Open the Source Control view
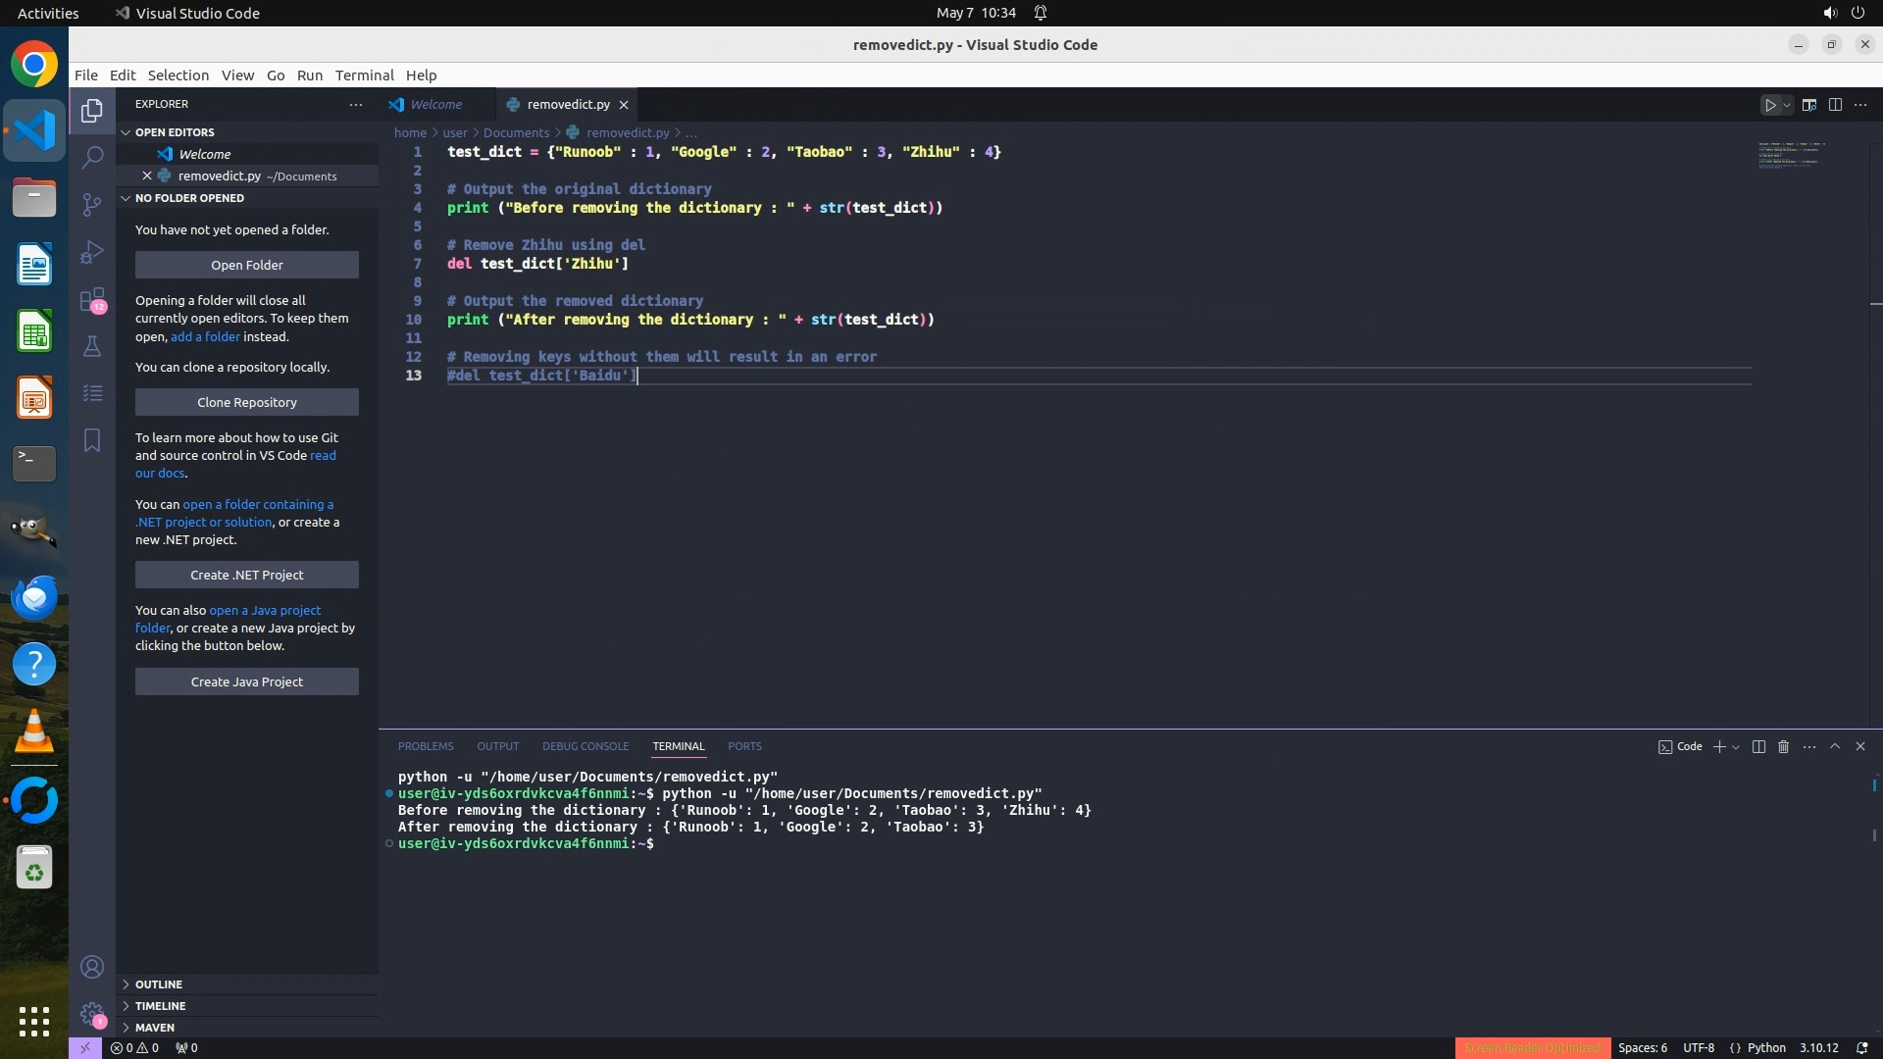 pos(92,204)
